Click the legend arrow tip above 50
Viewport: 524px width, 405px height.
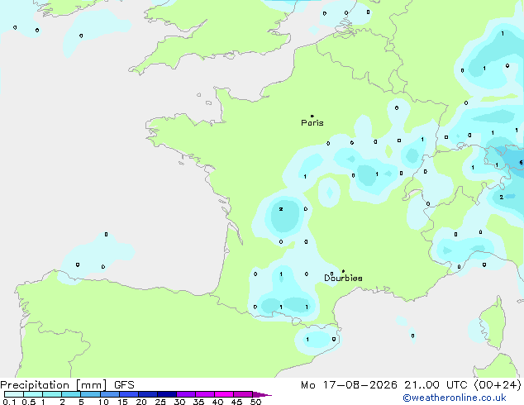tap(262, 394)
